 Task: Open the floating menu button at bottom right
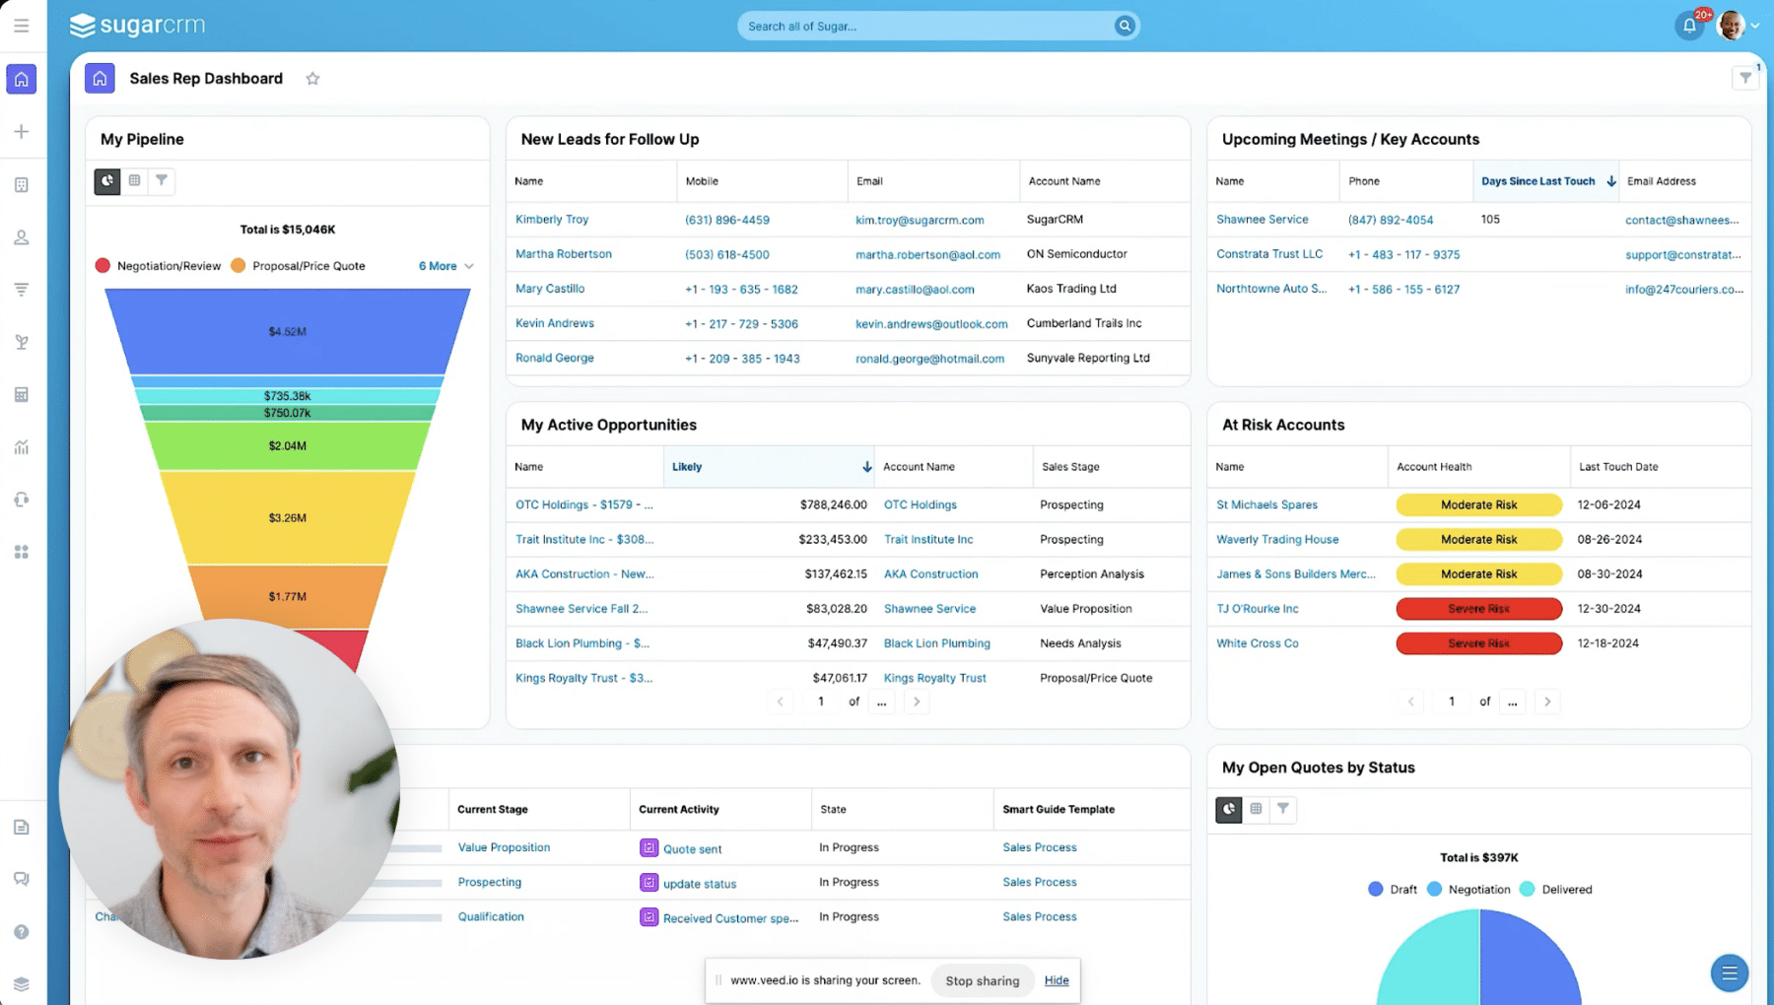point(1730,972)
